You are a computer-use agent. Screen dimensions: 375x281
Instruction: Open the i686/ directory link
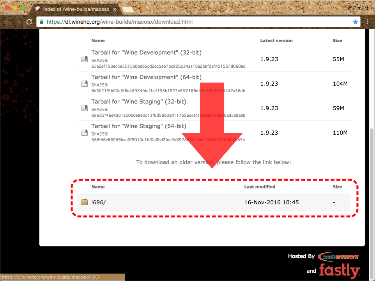click(x=98, y=202)
